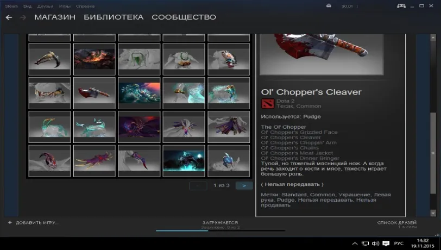Image resolution: width=441 pixels, height=250 pixels.
Task: Select the blue ocean wave loading screen thumbnail
Action: point(139,93)
